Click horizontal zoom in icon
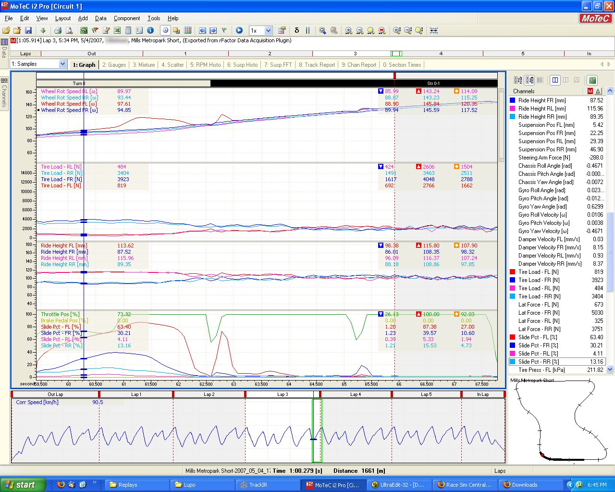Image resolution: width=615 pixels, height=492 pixels. pos(348,30)
